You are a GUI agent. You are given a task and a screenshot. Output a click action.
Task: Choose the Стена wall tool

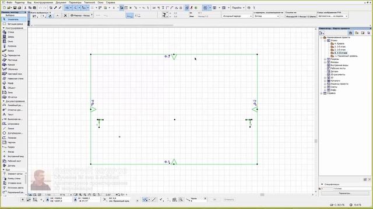click(x=14, y=32)
